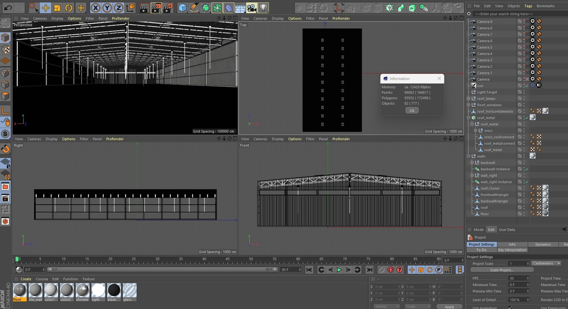Toggle the X axis lock
This screenshot has width=568, height=309.
point(95,8)
